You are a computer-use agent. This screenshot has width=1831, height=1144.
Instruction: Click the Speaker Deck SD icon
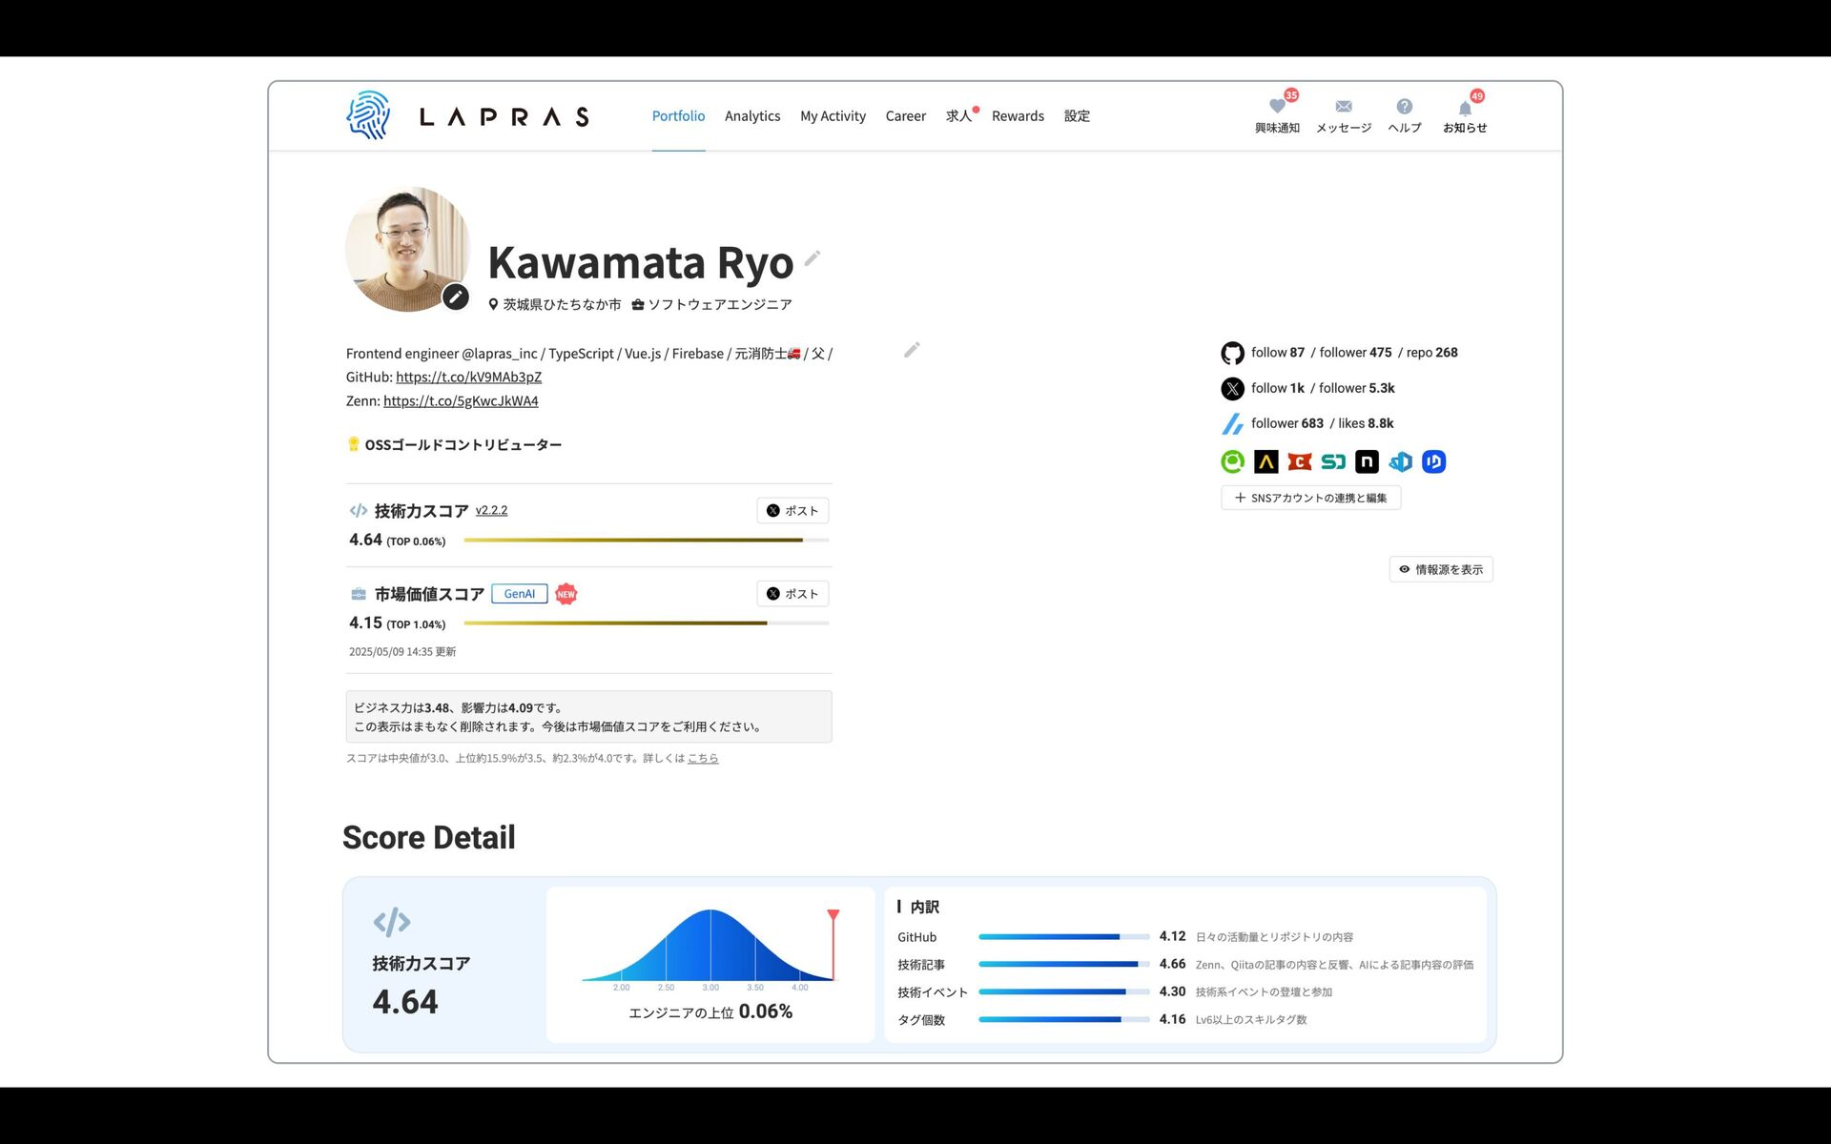(x=1333, y=462)
